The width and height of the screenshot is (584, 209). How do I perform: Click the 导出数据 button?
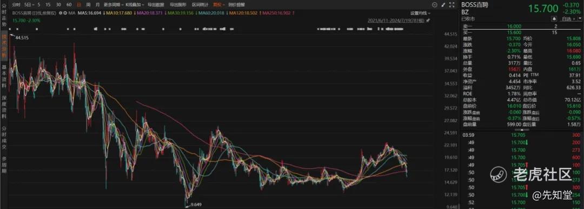[x=156, y=5]
